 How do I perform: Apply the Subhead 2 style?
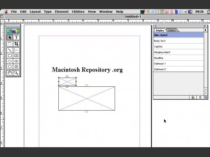click(178, 69)
